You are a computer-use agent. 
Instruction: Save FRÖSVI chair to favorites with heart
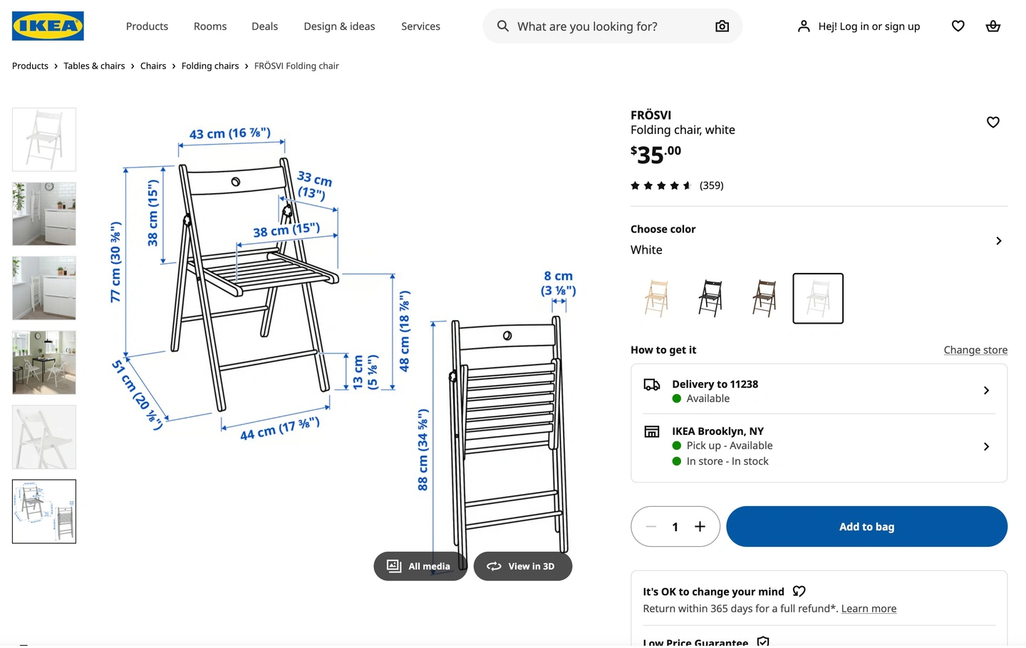coord(993,123)
